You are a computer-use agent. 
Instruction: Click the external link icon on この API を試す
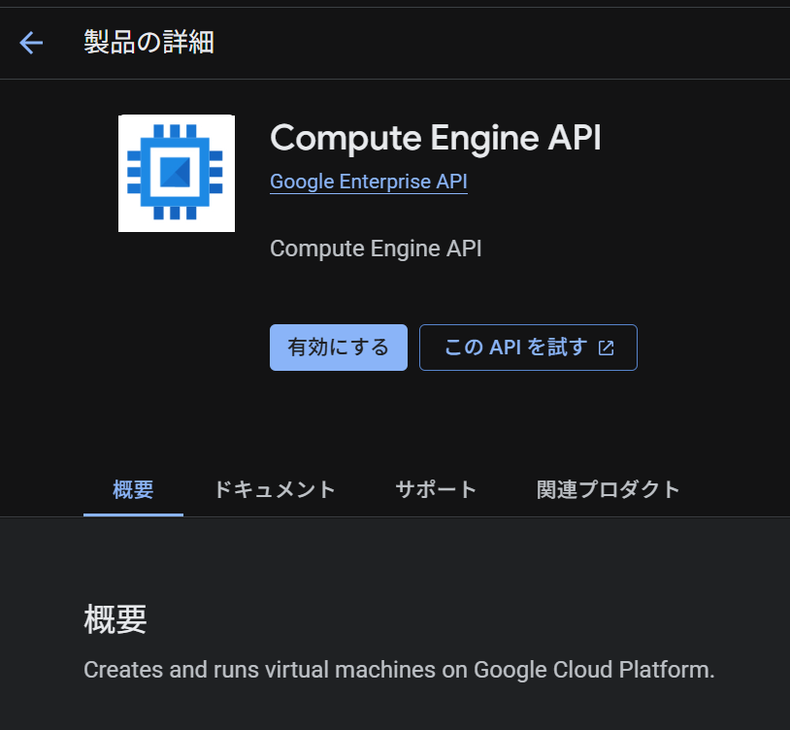(607, 348)
